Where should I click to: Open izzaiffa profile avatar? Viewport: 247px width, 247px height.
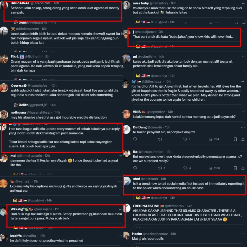pos(4,238)
